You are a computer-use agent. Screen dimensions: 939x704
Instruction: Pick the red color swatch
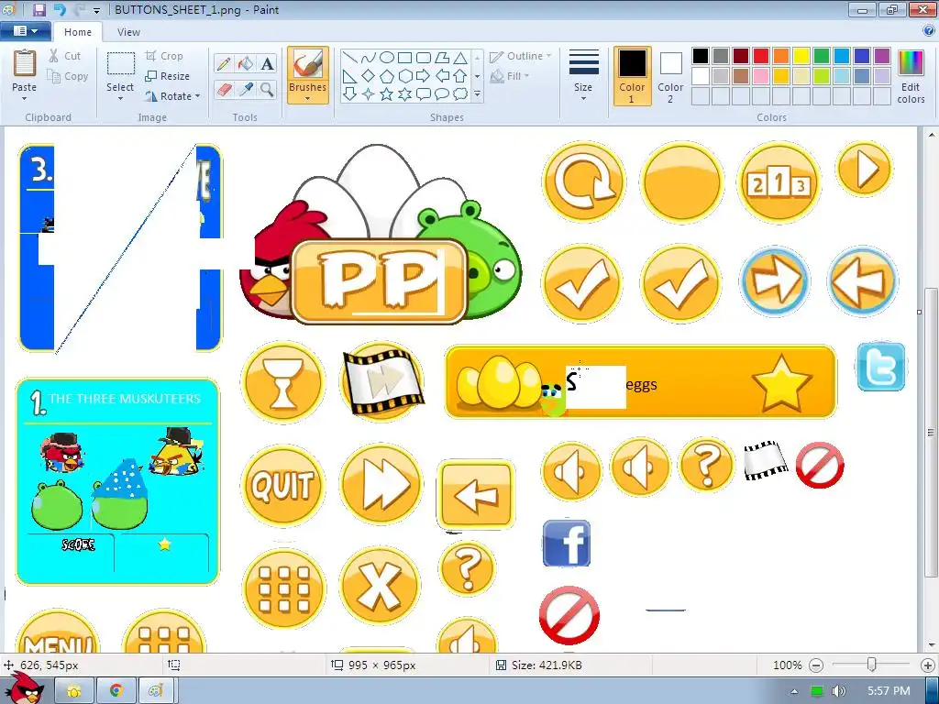coord(761,56)
